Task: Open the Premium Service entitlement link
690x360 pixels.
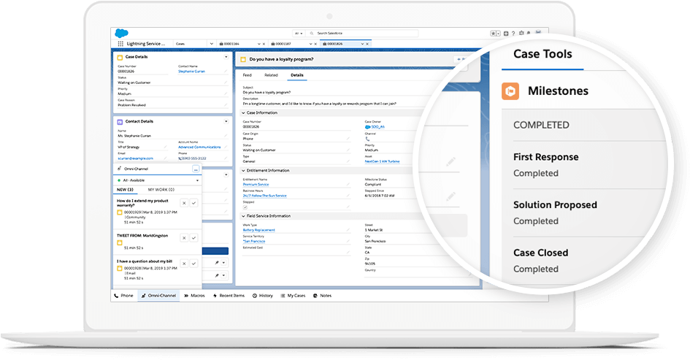Action: tap(256, 185)
